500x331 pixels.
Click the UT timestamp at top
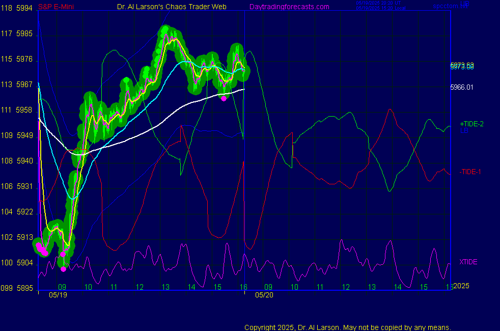click(374, 3)
